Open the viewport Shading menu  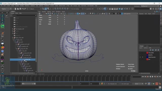[x=44, y=12]
